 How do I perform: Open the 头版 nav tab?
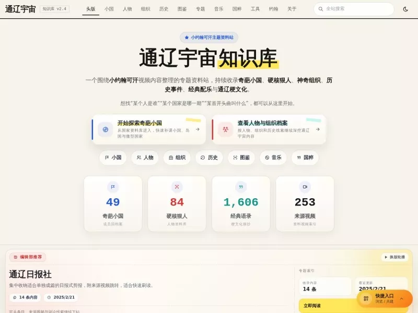pyautogui.click(x=90, y=9)
